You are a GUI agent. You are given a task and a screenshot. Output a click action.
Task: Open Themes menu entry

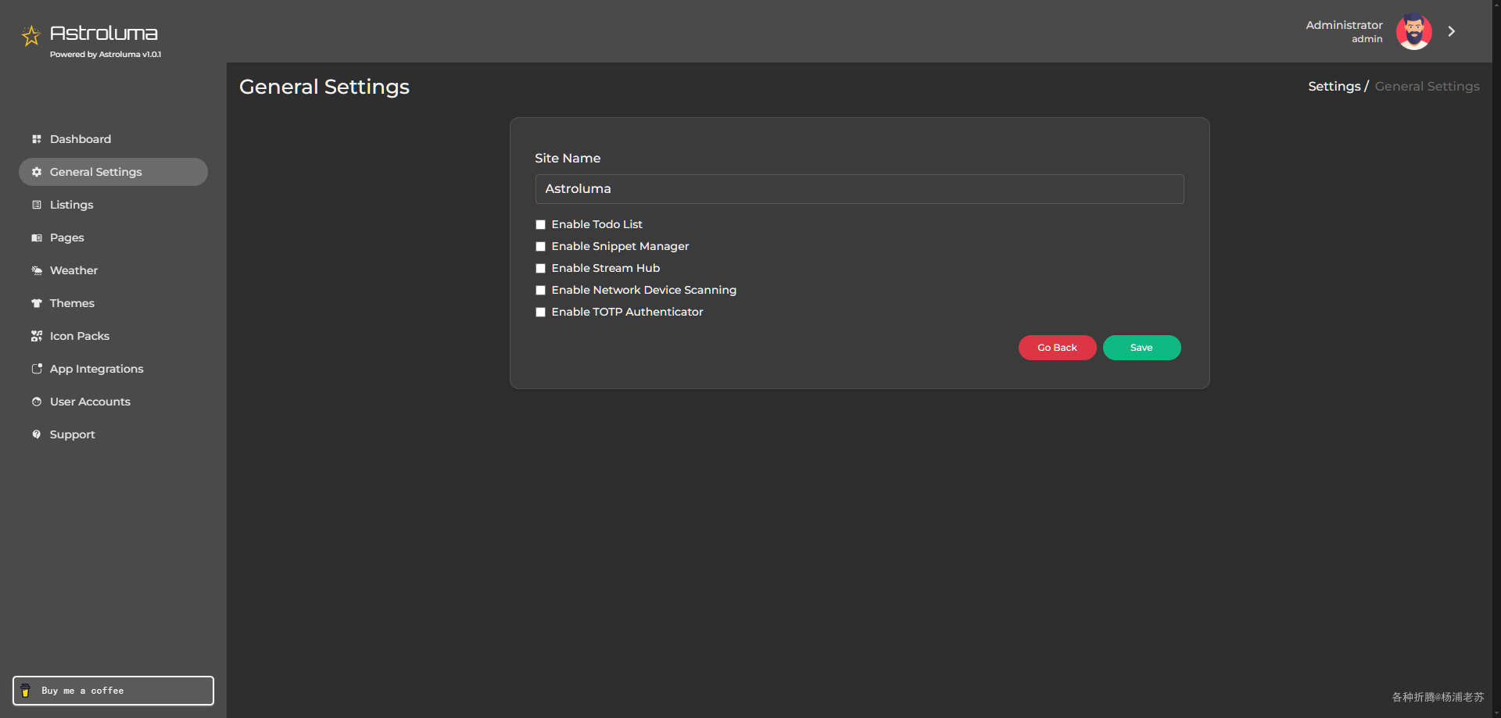[113, 303]
